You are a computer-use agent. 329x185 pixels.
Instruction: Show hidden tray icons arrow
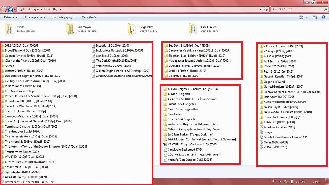coord(280,182)
